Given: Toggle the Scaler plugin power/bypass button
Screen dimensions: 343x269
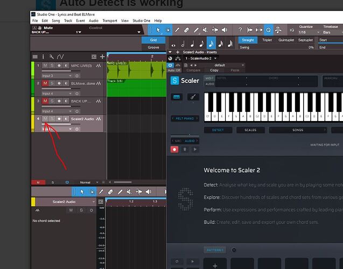Looking at the screenshot, I should click(x=170, y=65).
